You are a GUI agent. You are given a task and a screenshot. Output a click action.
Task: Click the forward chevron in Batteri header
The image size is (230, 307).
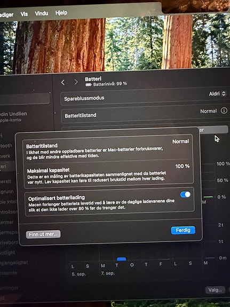[76, 82]
